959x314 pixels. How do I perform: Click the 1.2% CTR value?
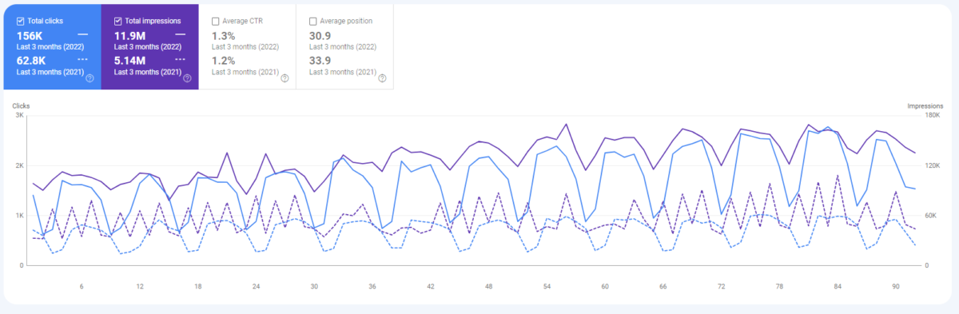click(224, 60)
